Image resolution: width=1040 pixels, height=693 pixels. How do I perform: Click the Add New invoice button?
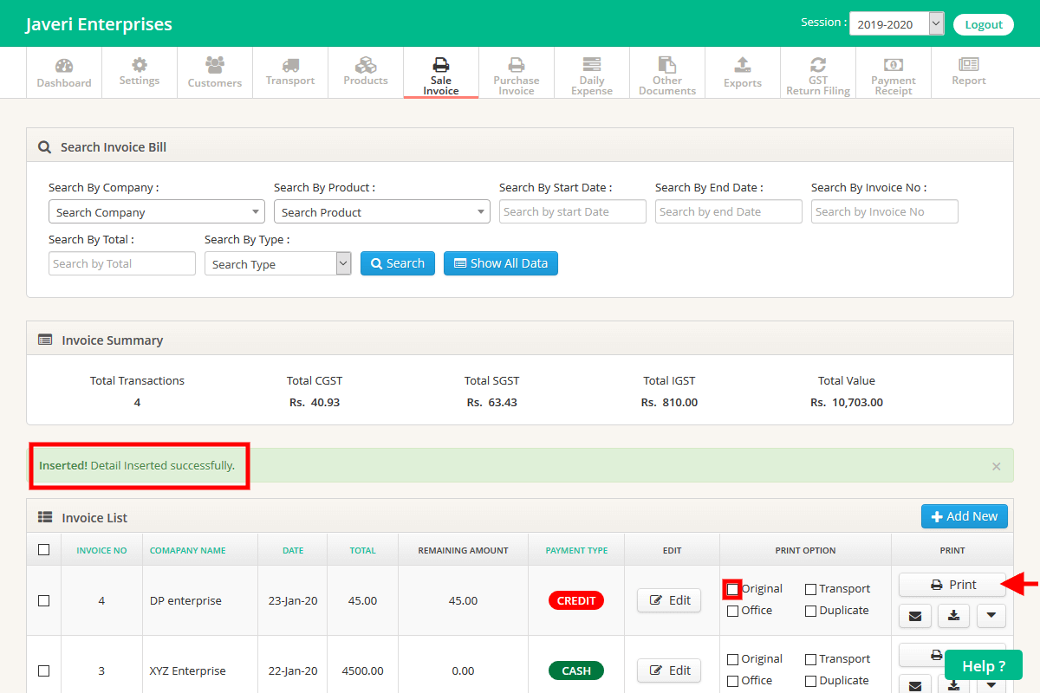pyautogui.click(x=965, y=516)
